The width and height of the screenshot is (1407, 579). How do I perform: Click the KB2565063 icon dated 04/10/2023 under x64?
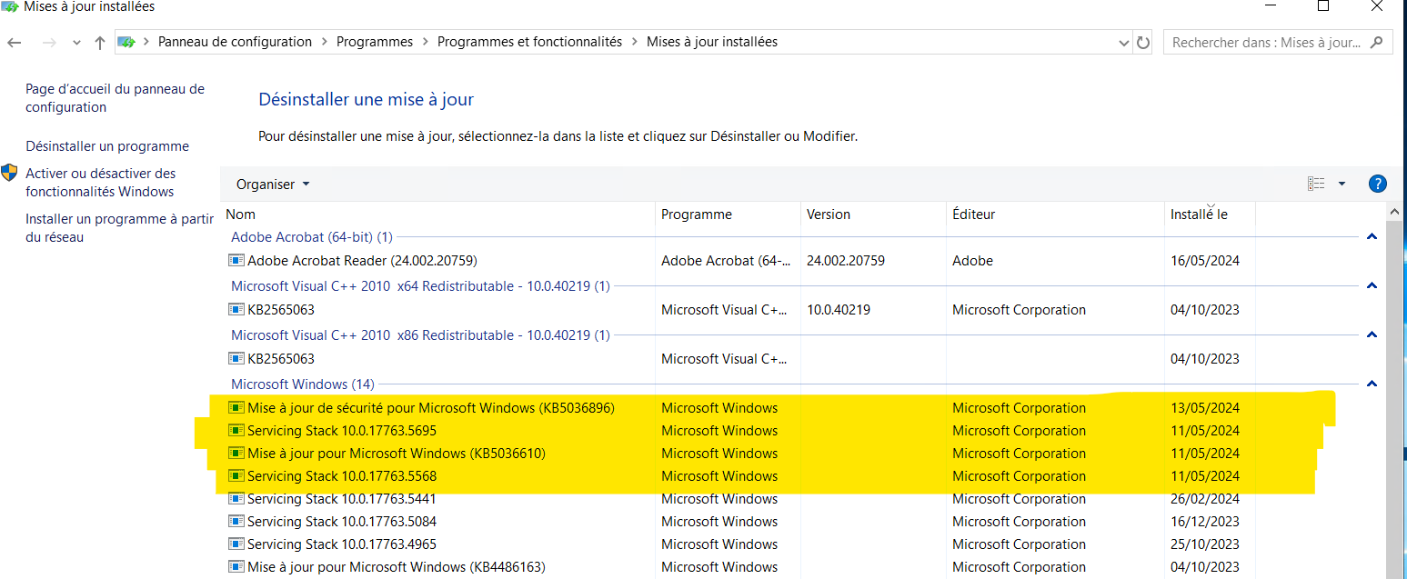[236, 310]
